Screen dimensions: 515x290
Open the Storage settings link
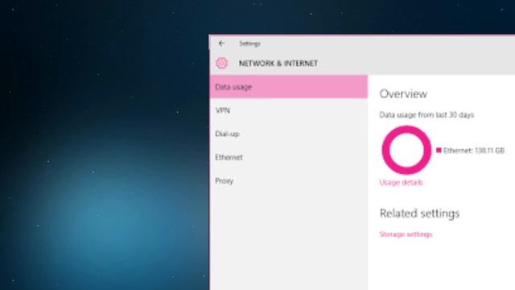[x=406, y=234]
